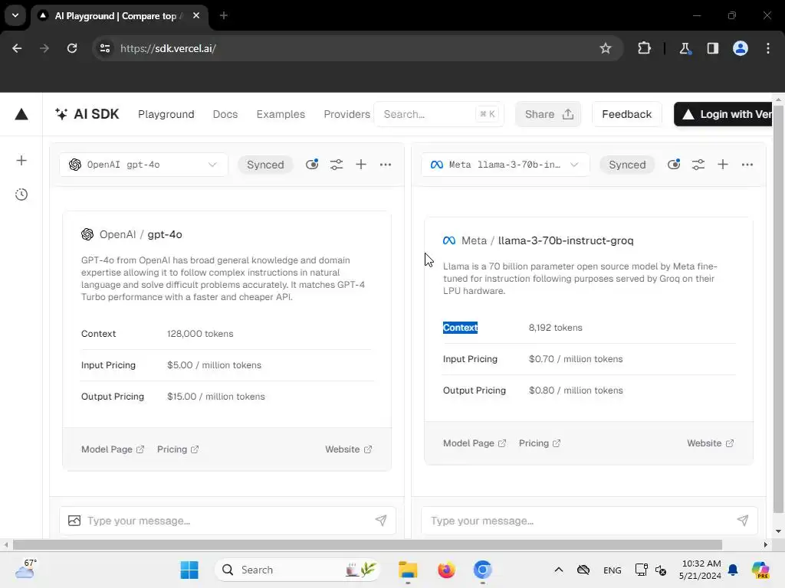The image size is (785, 588).
Task: Click gpt-4o Type your message field
Action: tap(228, 521)
